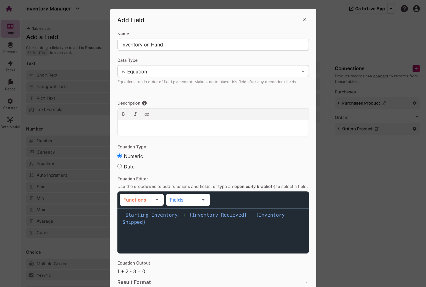
Task: Switch to the Data tab in sidebar
Action: click(10, 29)
